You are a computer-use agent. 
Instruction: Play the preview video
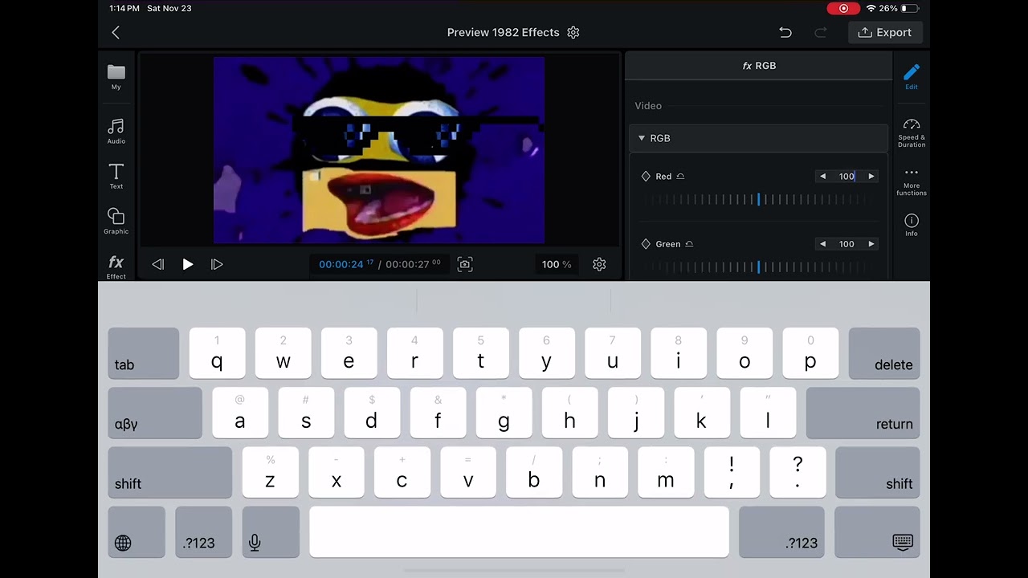tap(187, 264)
